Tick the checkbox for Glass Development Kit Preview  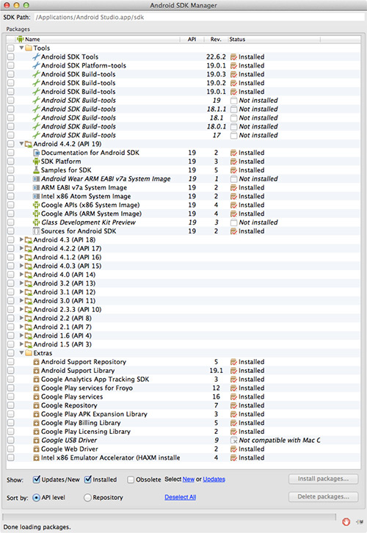pos(11,222)
